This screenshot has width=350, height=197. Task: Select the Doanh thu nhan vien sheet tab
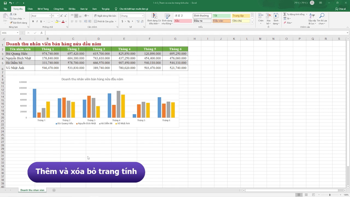(x=32, y=190)
